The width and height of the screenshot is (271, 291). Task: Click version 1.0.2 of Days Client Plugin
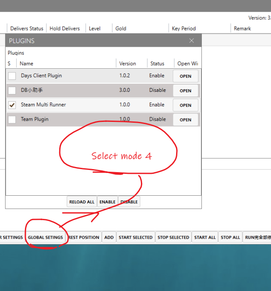click(125, 76)
